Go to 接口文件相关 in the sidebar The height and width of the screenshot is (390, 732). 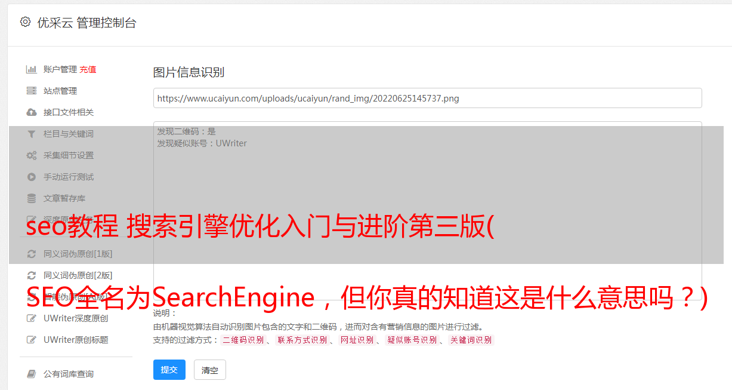[x=69, y=112]
